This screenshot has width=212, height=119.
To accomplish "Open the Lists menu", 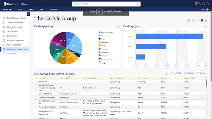I will click(x=20, y=9).
